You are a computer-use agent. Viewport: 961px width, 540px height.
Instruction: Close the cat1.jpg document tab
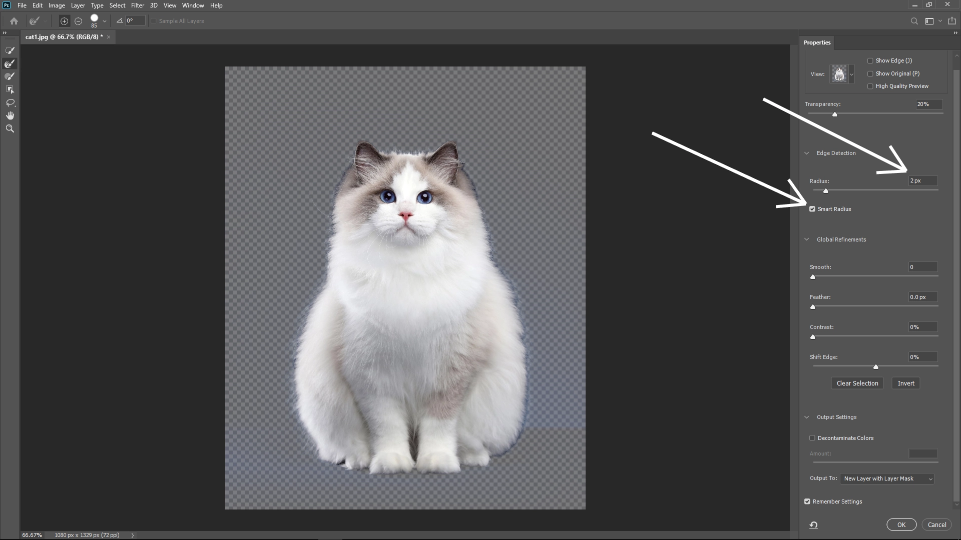point(108,37)
